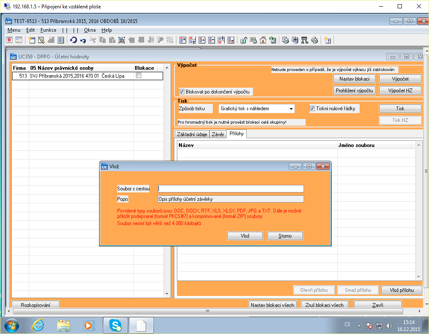This screenshot has width=429, height=334.
Task: Switch to the Základní údaje tab
Action: (x=192, y=134)
